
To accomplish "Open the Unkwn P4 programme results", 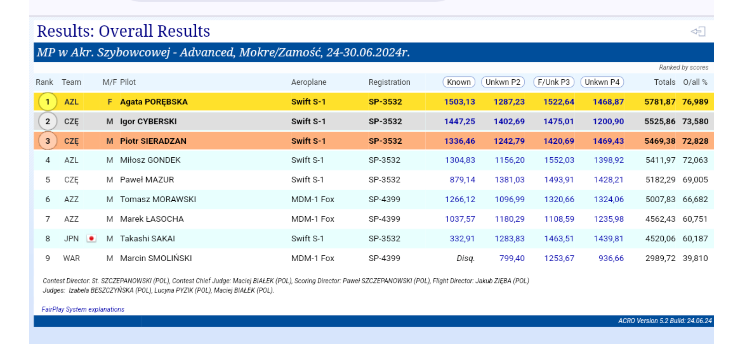I will tap(602, 82).
